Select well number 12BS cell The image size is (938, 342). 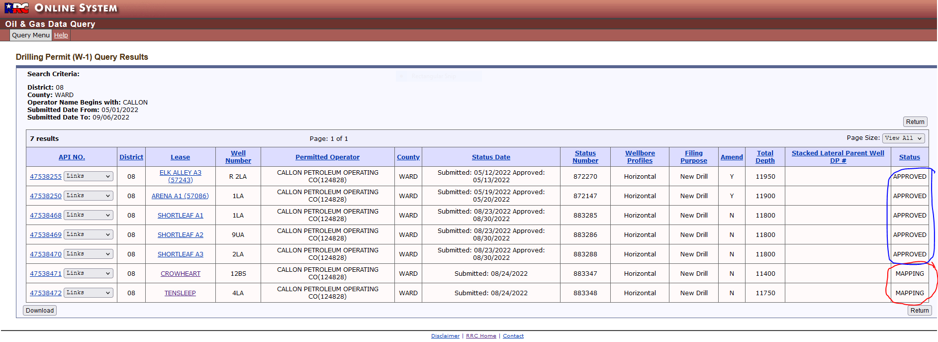pyautogui.click(x=238, y=274)
